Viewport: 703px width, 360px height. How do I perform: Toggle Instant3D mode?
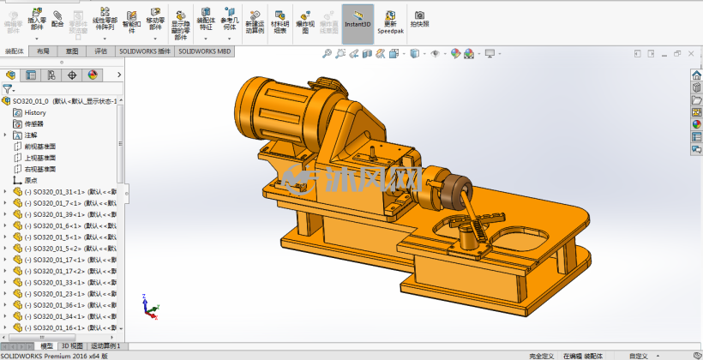click(358, 24)
